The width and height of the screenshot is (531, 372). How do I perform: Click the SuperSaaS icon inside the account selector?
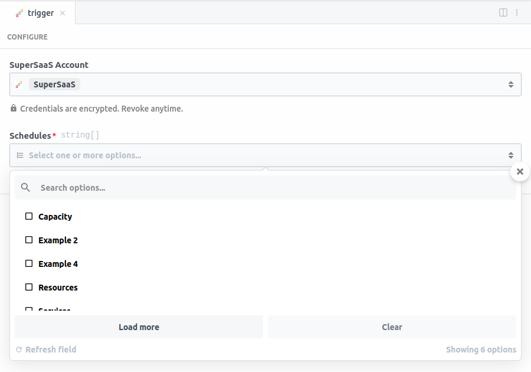coord(18,84)
